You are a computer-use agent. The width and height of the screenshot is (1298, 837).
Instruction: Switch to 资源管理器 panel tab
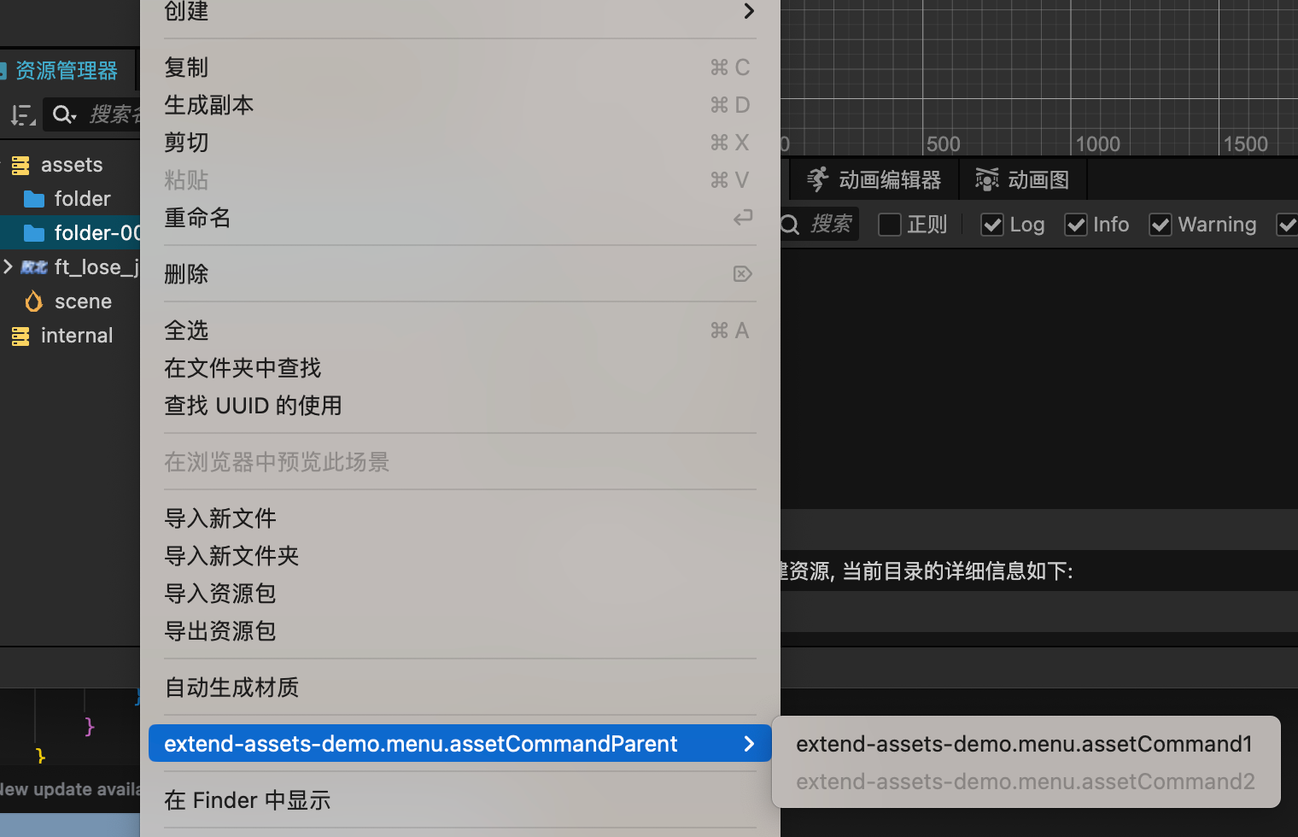click(67, 71)
